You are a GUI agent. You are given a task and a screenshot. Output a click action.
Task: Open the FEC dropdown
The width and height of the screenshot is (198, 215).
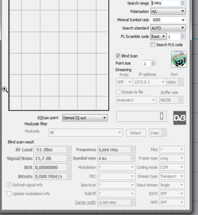tap(116, 176)
